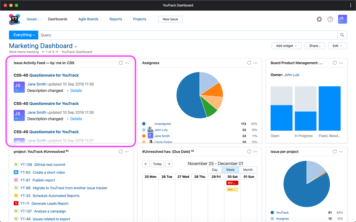Screen dimensions: 356x222
Task: Open the Add widget dropdown
Action: pos(286,46)
